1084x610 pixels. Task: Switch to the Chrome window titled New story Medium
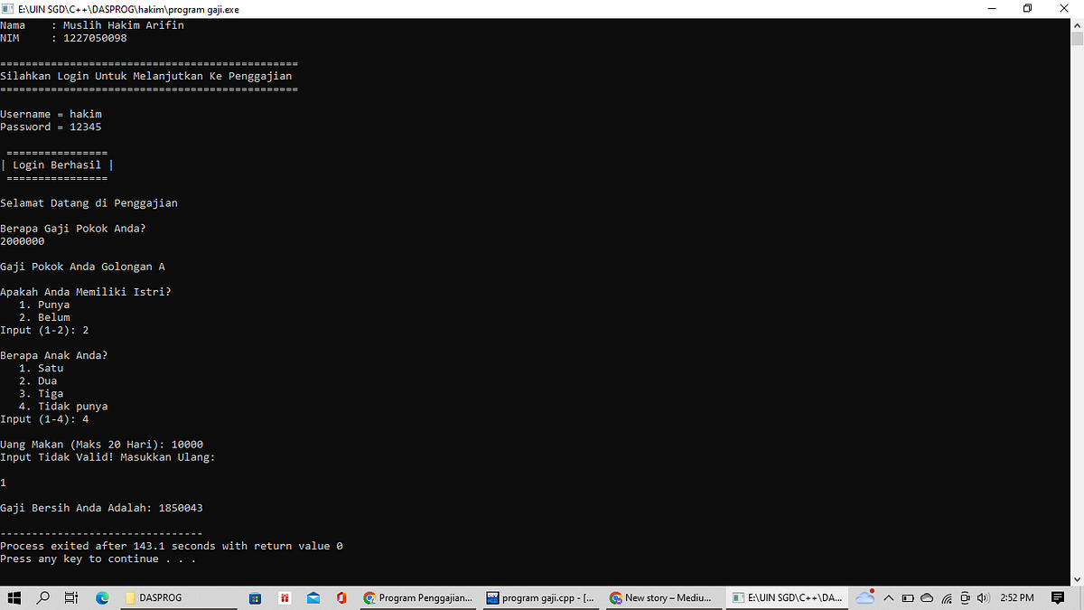coord(664,597)
